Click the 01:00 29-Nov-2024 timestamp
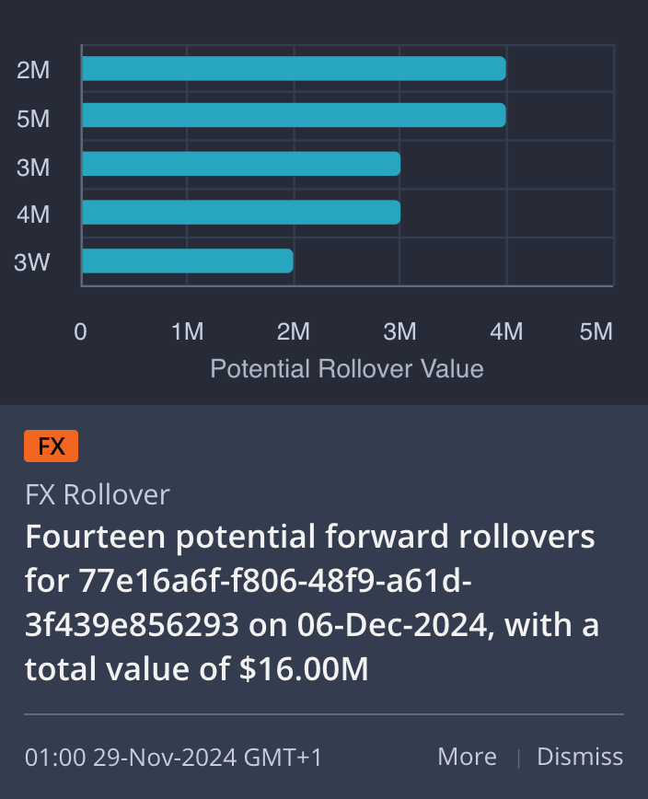This screenshot has width=648, height=799. (173, 758)
